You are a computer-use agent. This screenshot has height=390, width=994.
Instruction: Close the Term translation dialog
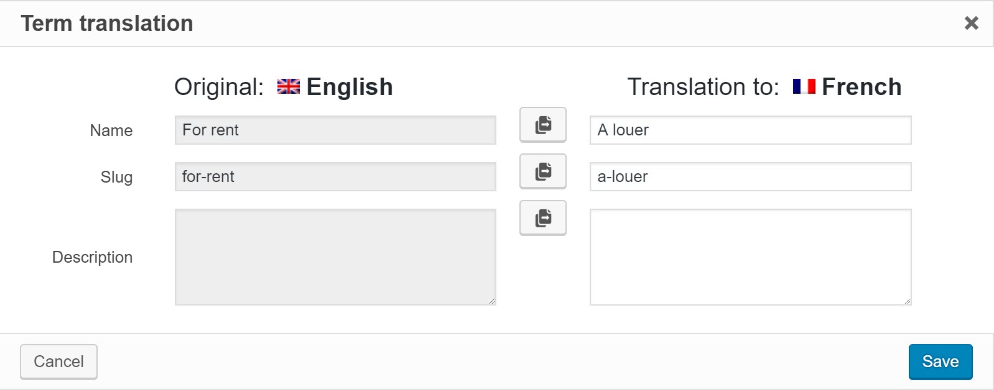(x=971, y=23)
